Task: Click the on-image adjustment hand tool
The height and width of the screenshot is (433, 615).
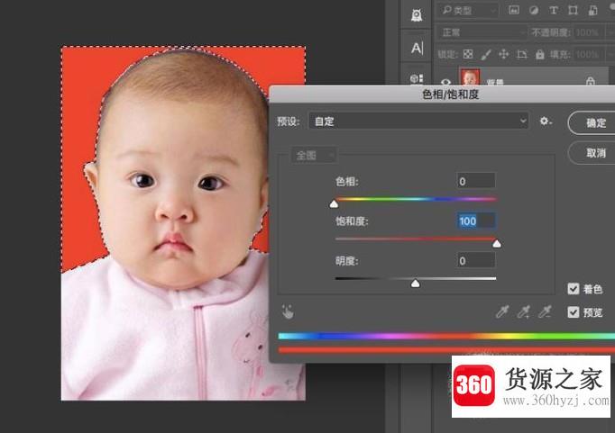Action: point(288,311)
